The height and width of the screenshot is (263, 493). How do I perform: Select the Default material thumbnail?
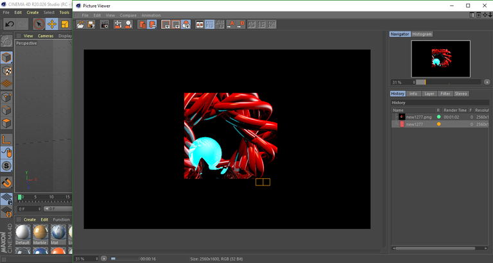tap(22, 234)
